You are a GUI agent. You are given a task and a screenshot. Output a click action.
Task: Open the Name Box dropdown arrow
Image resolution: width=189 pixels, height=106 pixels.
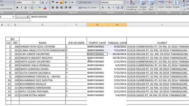(x=13, y=17)
